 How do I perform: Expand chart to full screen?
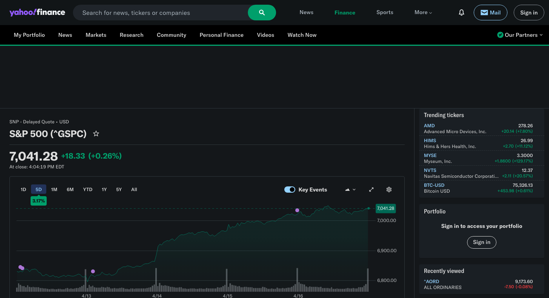[x=371, y=190]
